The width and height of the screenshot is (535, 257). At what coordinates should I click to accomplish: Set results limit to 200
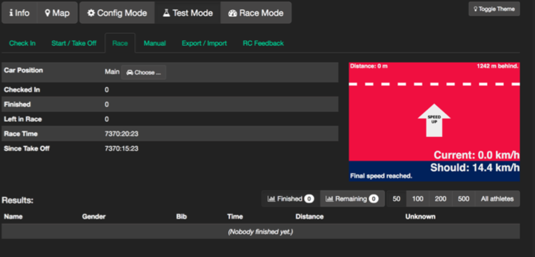(441, 199)
